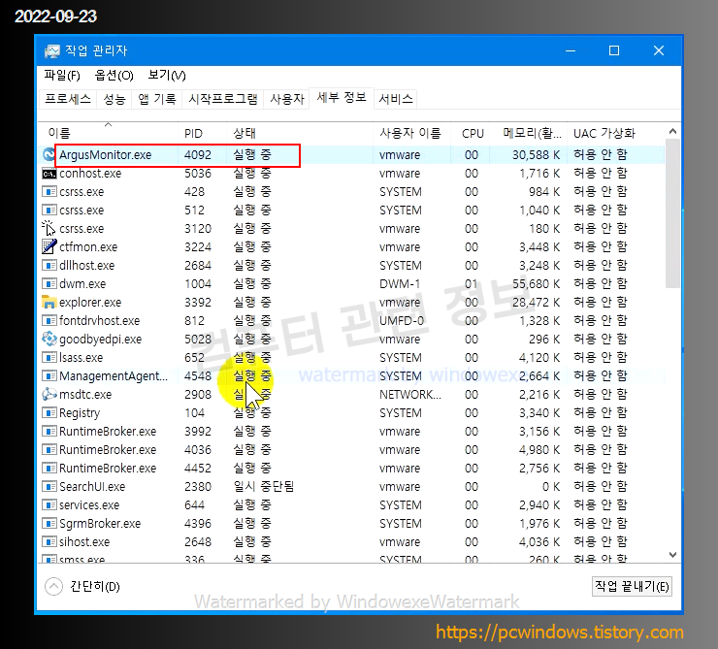
Task: Click the icon of RuntimeBroker.exe PID 4452
Action: (49, 469)
